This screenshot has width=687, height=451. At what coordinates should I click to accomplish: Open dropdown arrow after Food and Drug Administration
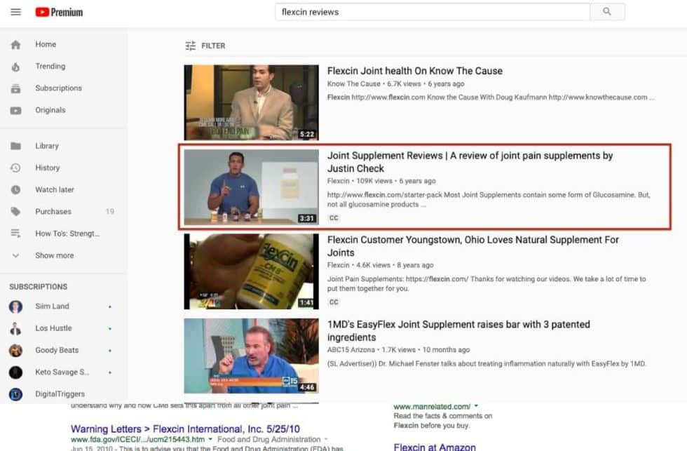[325, 439]
